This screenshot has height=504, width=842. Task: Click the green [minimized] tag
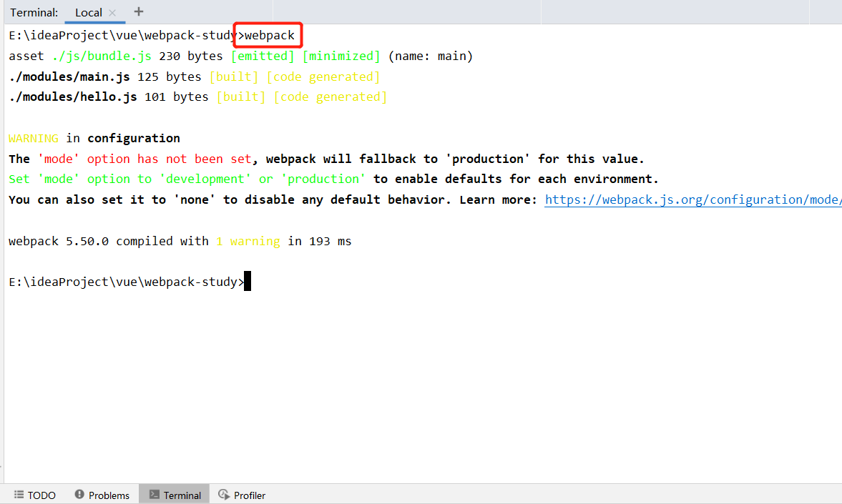pos(341,56)
